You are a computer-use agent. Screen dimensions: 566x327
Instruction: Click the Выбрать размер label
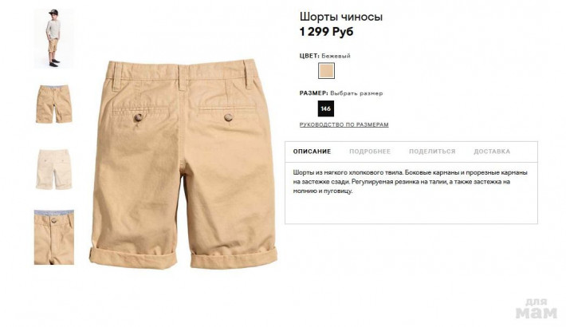[356, 93]
